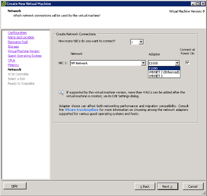
Task: Cancel the virtual machine wizard
Action: coord(193,186)
